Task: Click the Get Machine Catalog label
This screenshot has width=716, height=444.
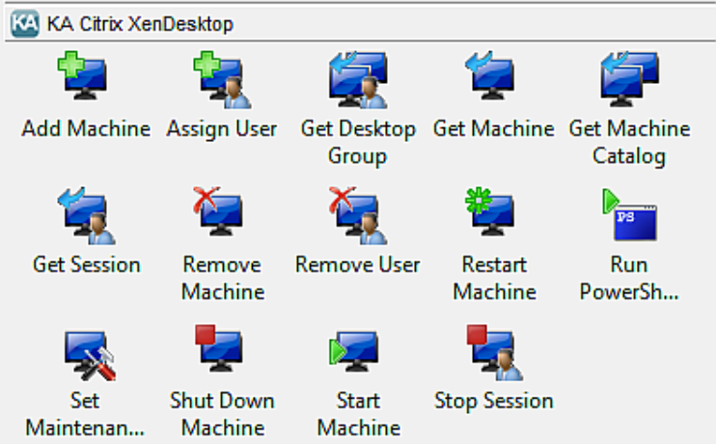Action: click(x=629, y=142)
